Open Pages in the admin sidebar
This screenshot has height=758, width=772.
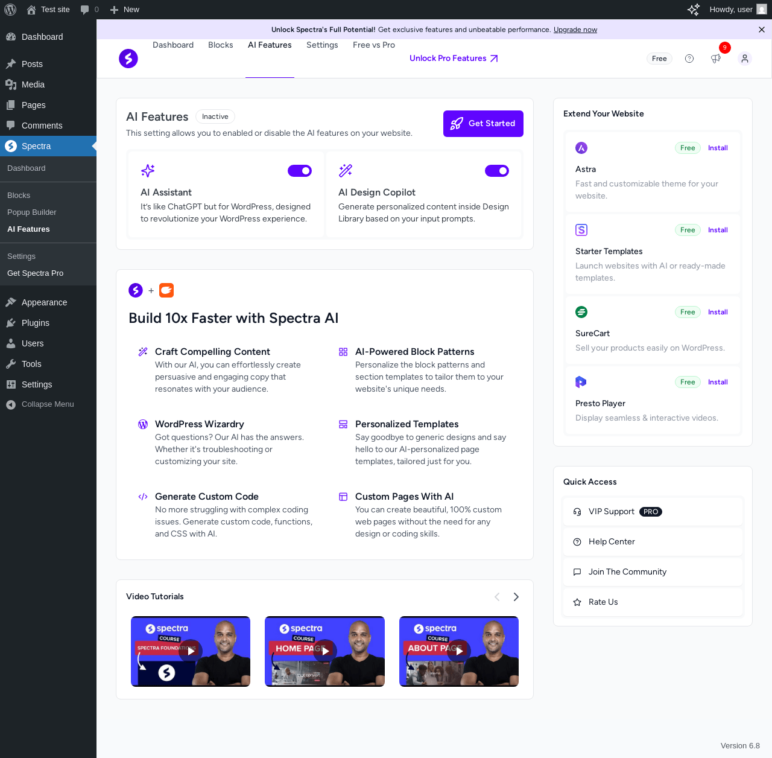pos(48,105)
